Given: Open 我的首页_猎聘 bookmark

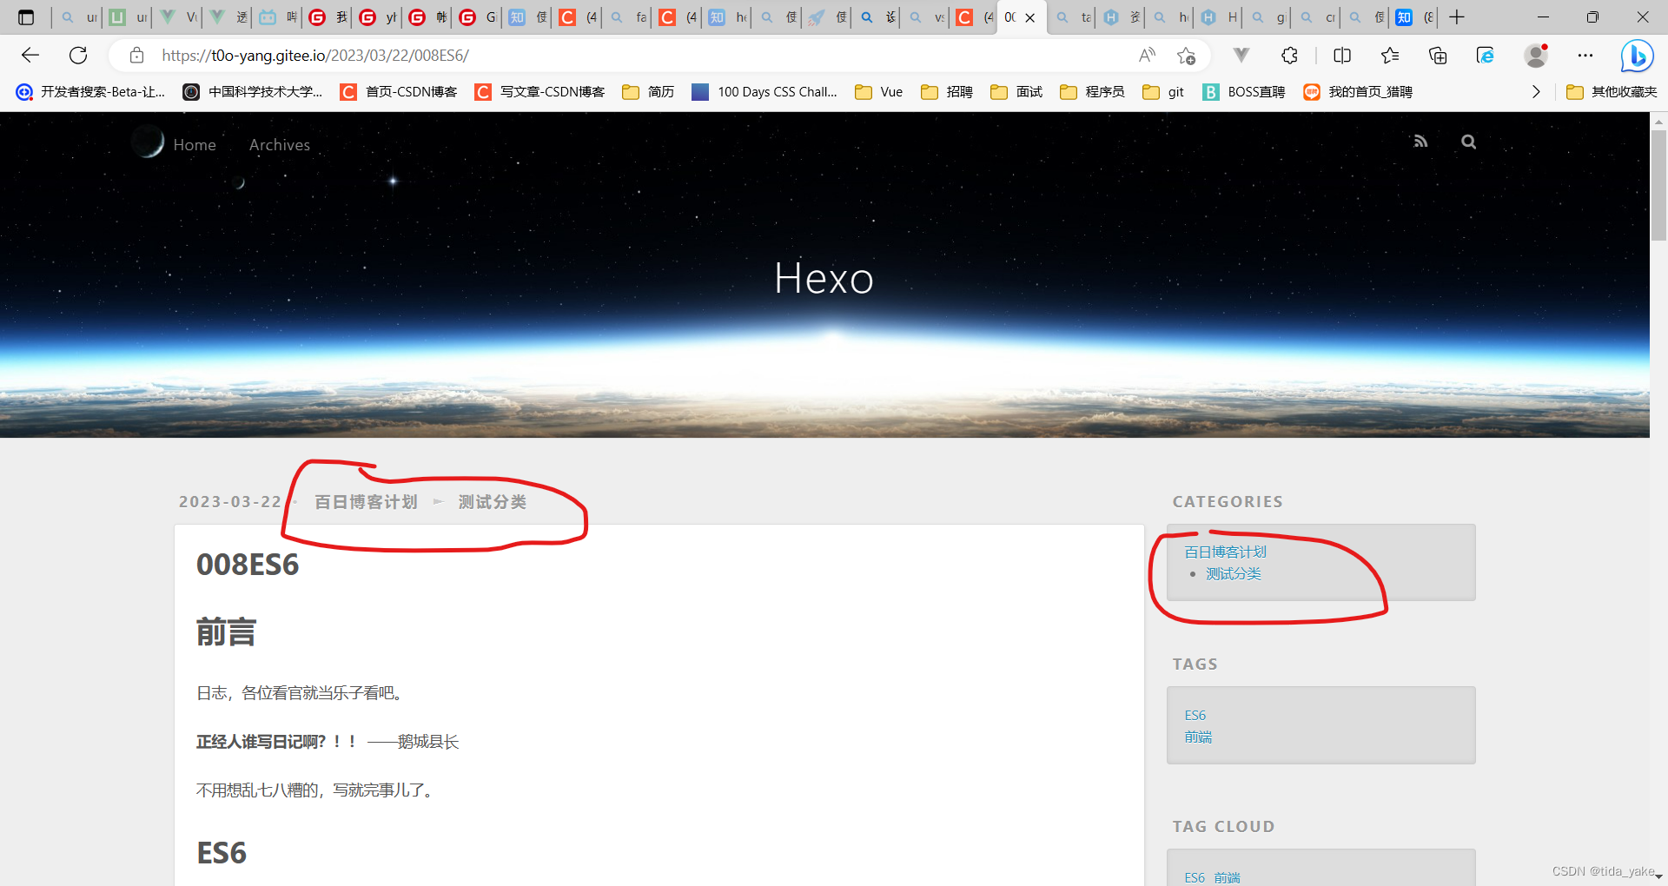Looking at the screenshot, I should (x=1358, y=92).
